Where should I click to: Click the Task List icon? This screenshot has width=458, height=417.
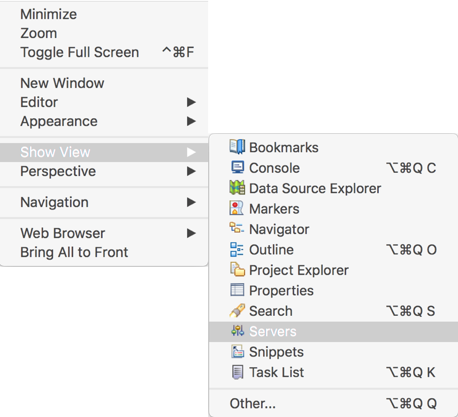237,372
